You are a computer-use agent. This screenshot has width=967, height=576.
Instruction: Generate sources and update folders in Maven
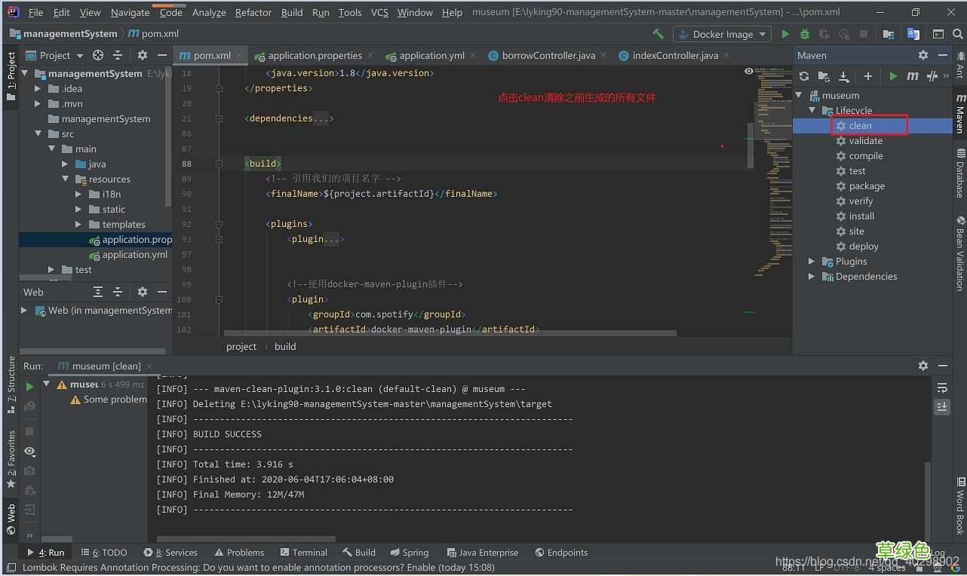pyautogui.click(x=824, y=76)
